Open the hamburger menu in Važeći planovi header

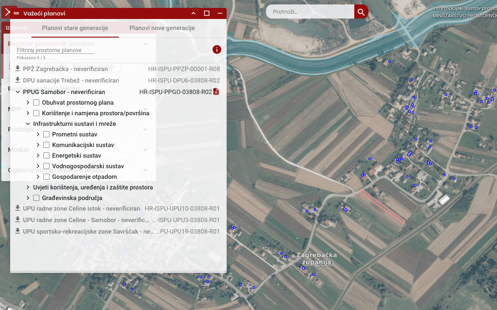click(x=16, y=13)
